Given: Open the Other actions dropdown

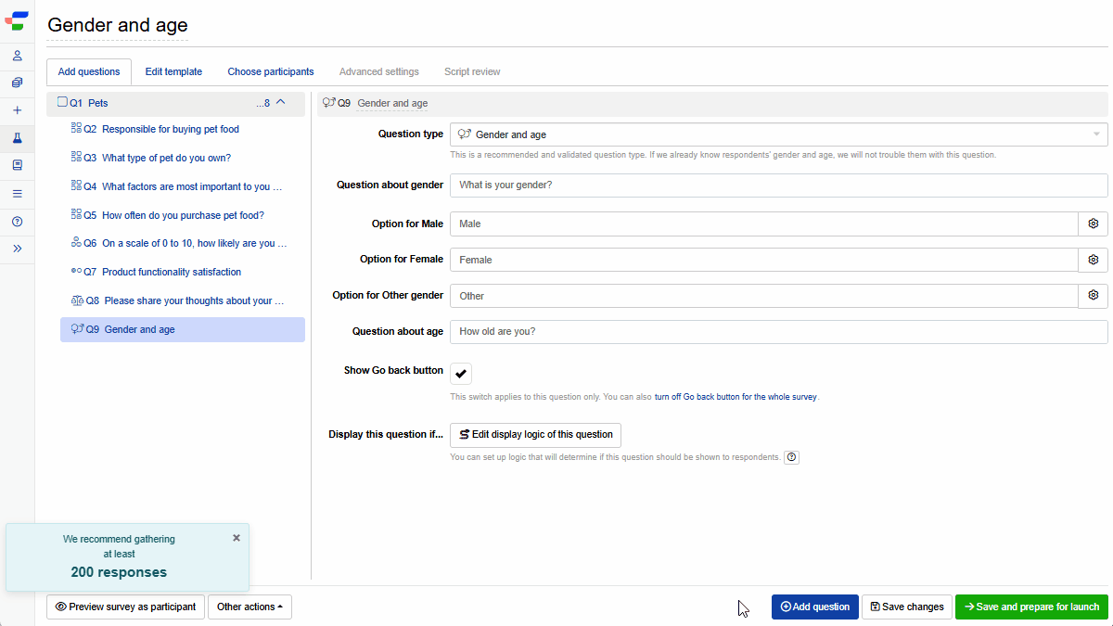Looking at the screenshot, I should click(x=249, y=607).
